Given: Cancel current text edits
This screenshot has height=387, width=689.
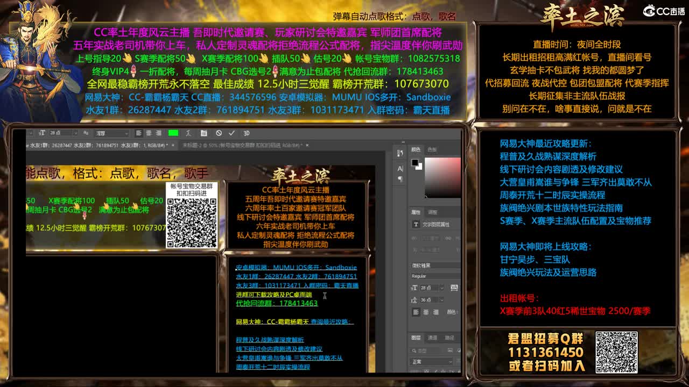Looking at the screenshot, I should 219,133.
